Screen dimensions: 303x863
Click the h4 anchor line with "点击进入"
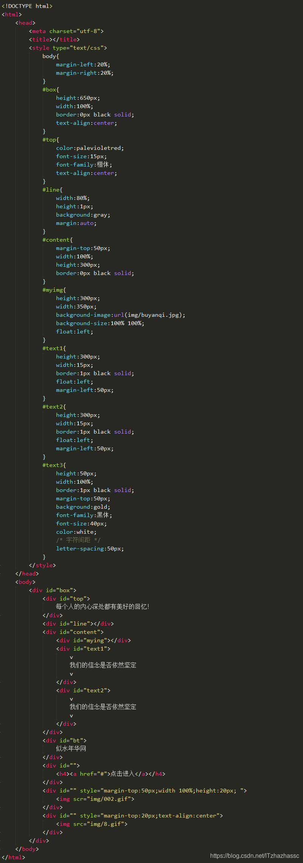click(x=111, y=773)
